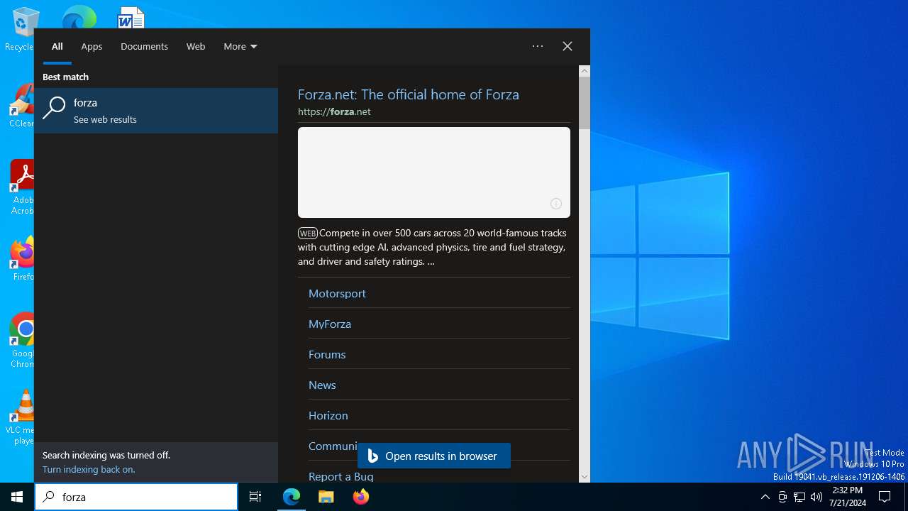The height and width of the screenshot is (511, 908).
Task: Open File Explorer from the taskbar
Action: point(326,497)
